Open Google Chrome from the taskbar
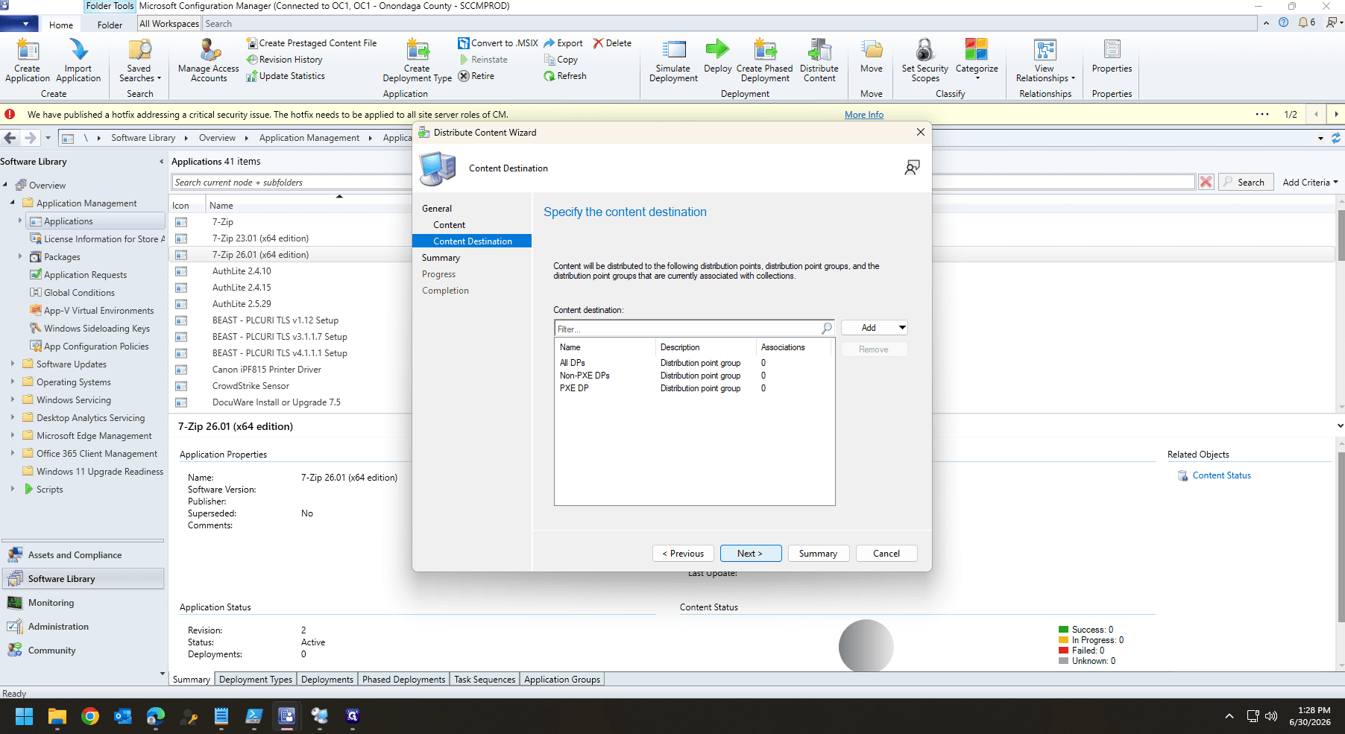The image size is (1345, 734). coord(90,716)
